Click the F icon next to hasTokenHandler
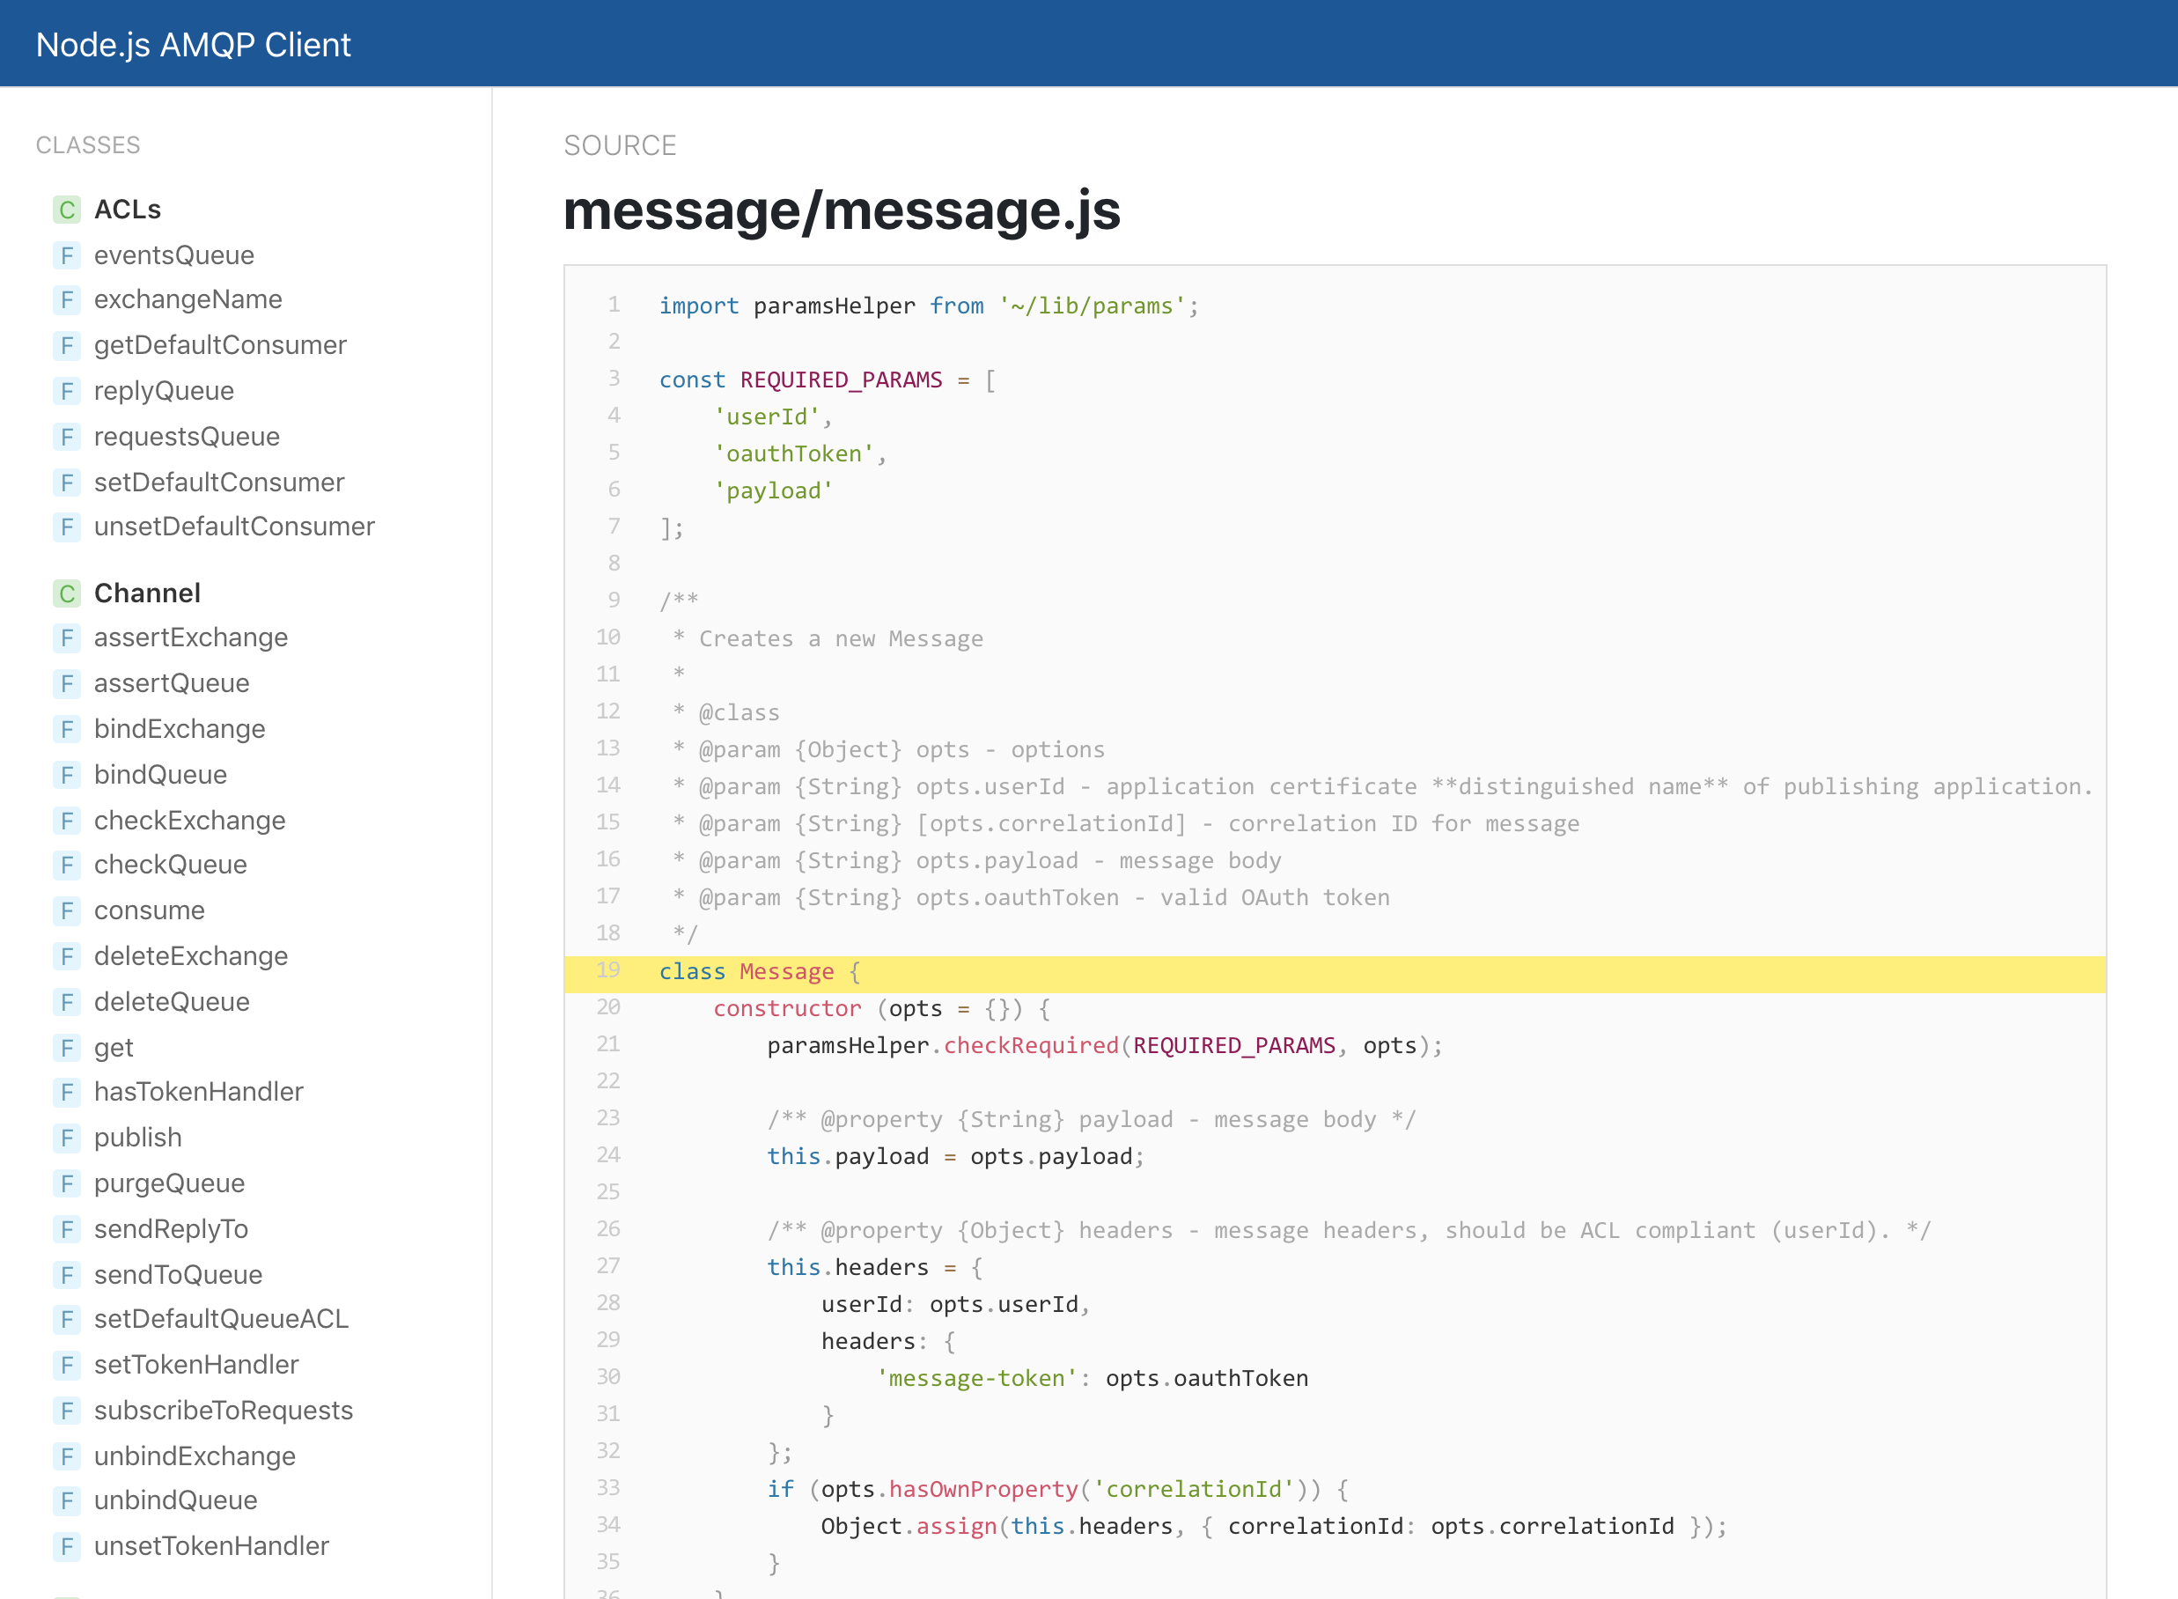 coord(67,1092)
